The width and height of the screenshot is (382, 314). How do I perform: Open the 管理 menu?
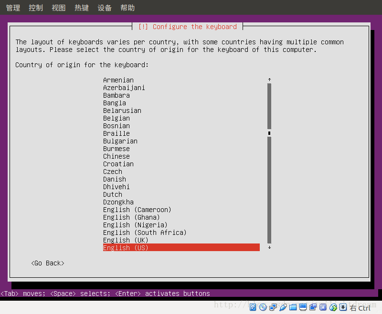(x=12, y=7)
